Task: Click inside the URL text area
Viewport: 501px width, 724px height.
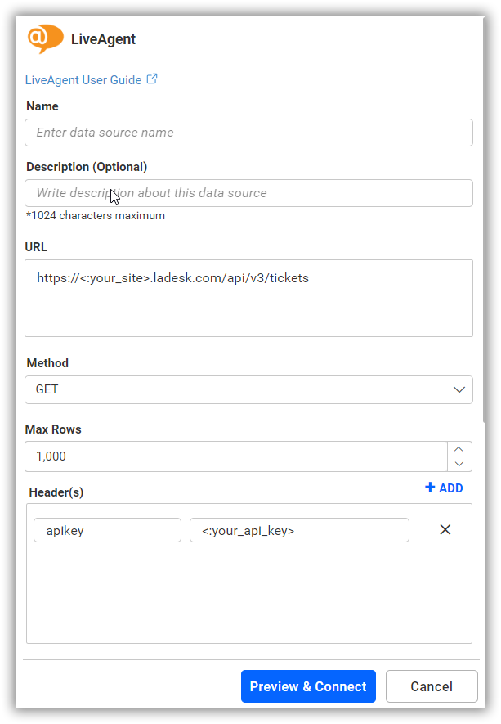Action: click(248, 299)
